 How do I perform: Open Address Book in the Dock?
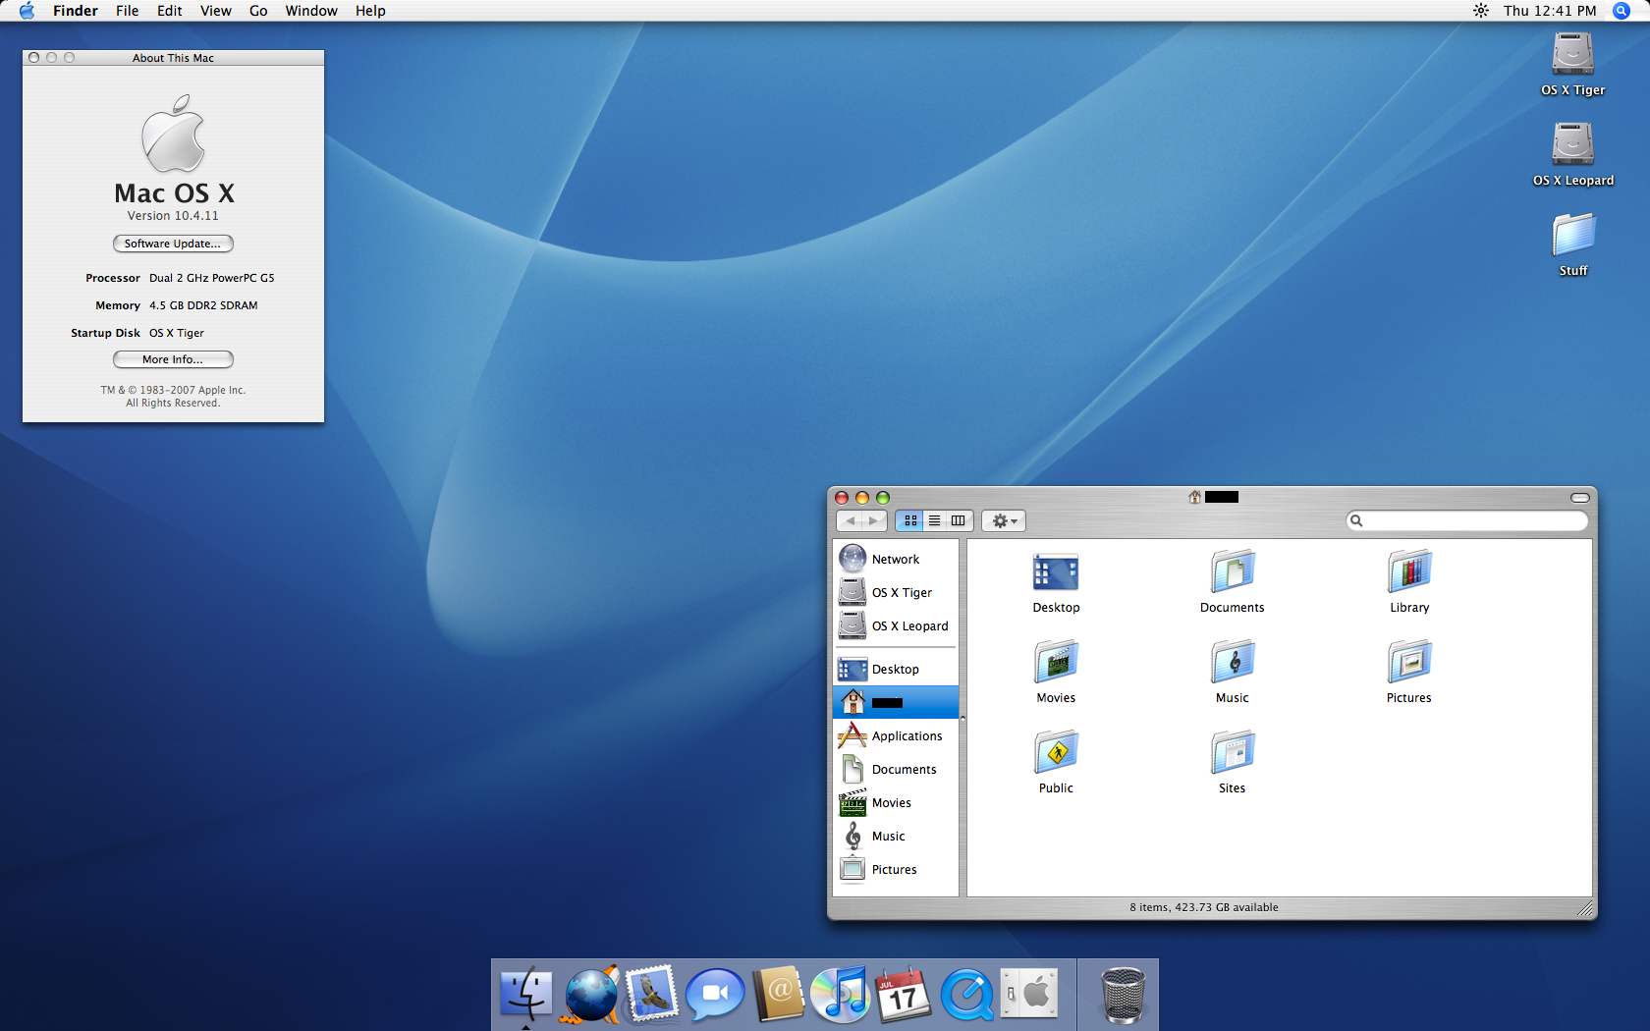tap(778, 995)
